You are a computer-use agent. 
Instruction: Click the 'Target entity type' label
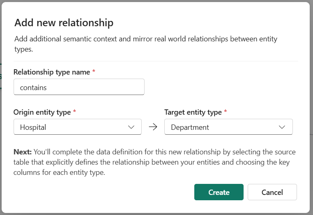(193, 112)
